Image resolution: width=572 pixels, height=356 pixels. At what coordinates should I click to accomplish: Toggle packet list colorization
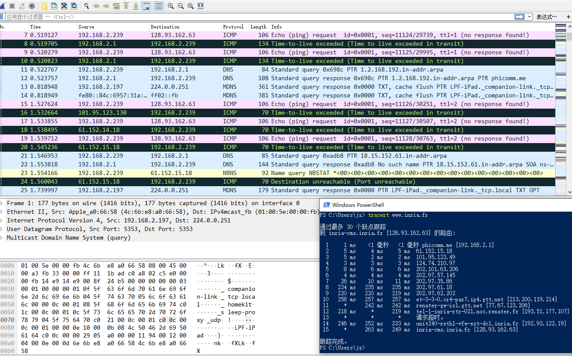[x=158, y=6]
